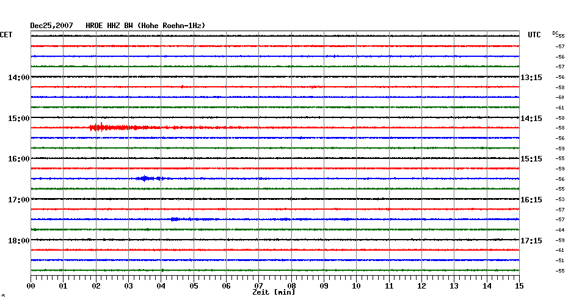
Task: Select the 14:00 CET time label
Action: coord(19,78)
